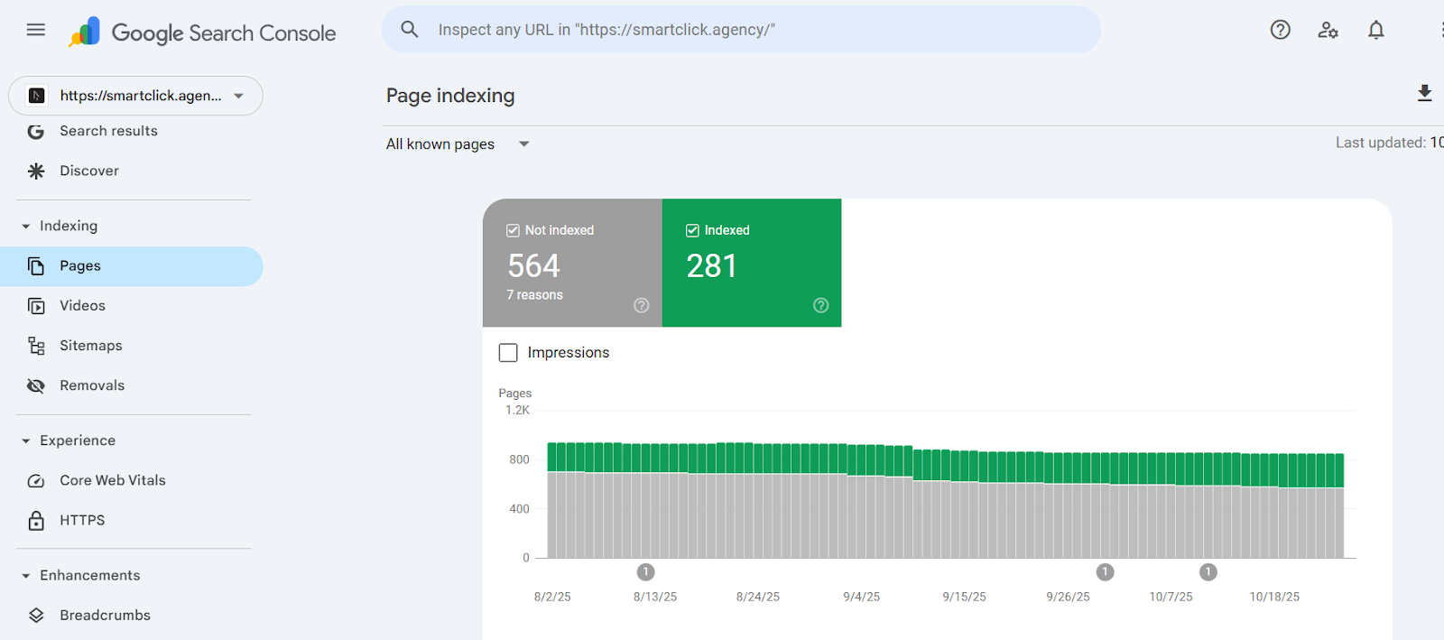The image size is (1444, 640).
Task: Click the Breadcrumbs label in sidebar
Action: pos(106,616)
